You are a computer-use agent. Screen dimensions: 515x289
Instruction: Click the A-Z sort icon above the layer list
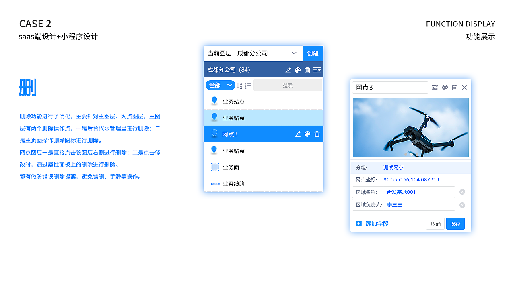coord(239,85)
